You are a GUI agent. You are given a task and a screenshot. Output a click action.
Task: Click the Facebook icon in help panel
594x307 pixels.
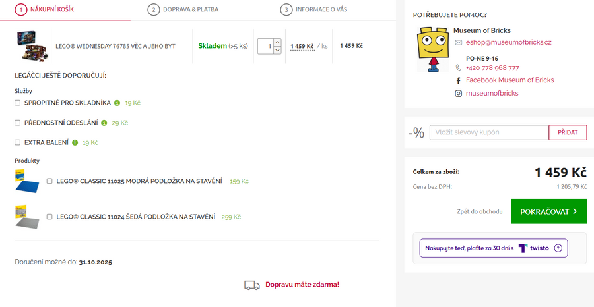coord(458,80)
